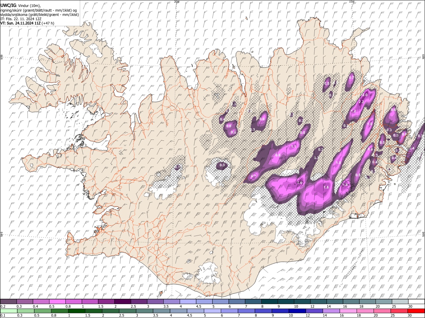Select the light pink 16–18 rain legend swatch
425x318 pixels.
click(348, 311)
